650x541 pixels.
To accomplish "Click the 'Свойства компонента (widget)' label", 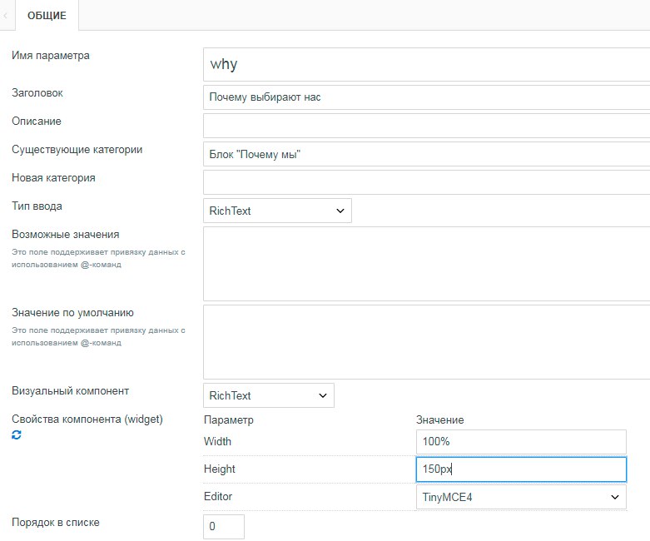I will click(87, 419).
